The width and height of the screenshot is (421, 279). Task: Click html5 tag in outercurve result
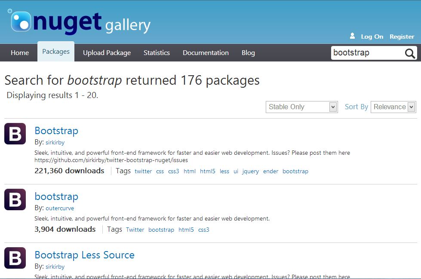(x=186, y=230)
